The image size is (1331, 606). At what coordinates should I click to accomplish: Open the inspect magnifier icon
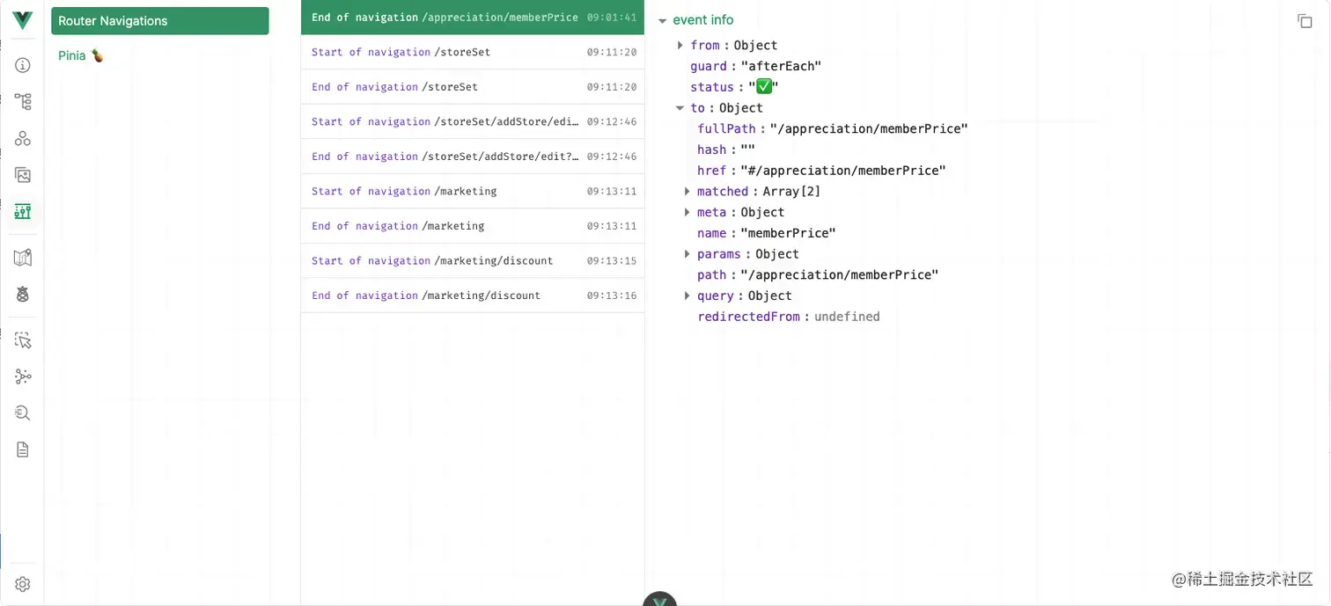coord(23,413)
